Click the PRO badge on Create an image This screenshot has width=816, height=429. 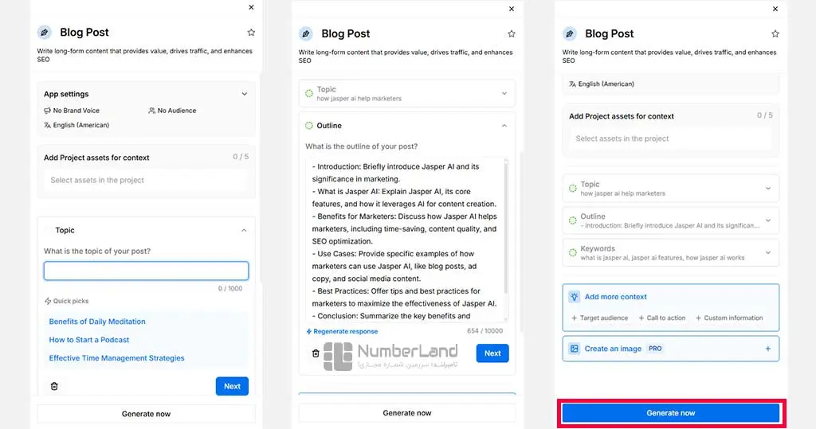[655, 349]
